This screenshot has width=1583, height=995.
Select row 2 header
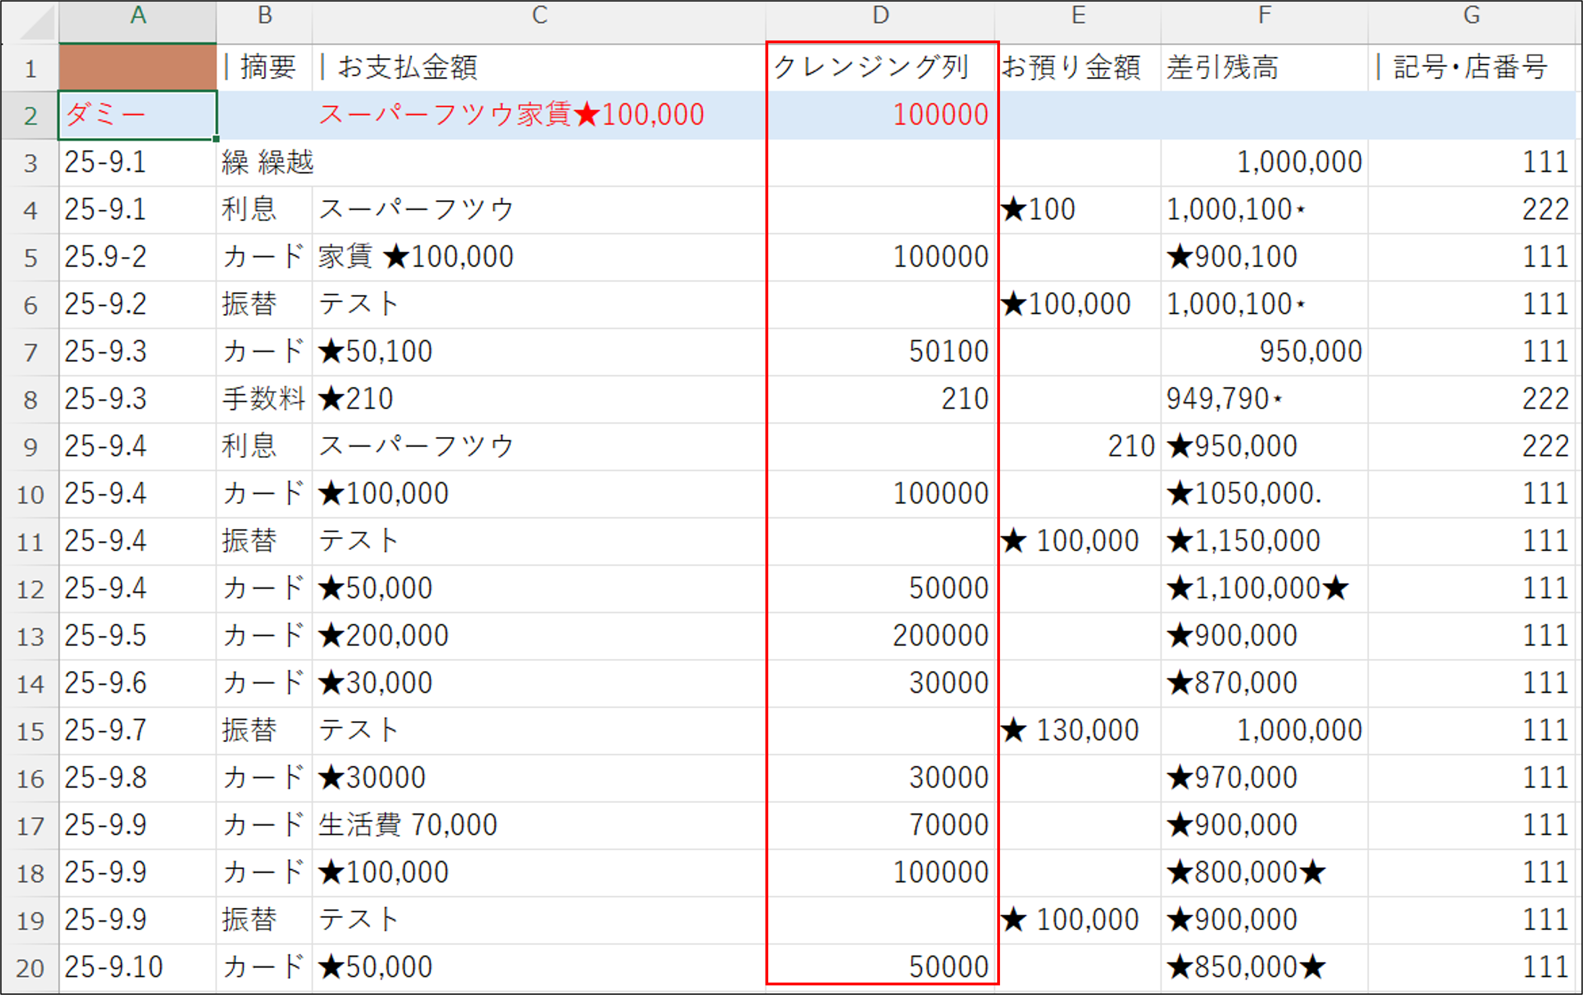point(30,116)
